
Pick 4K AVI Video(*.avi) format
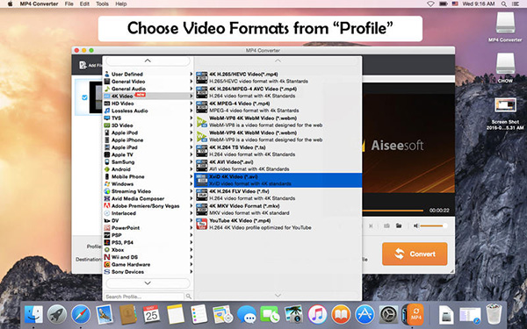click(278, 166)
